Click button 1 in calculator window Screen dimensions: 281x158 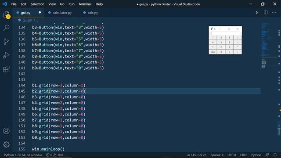point(213,47)
